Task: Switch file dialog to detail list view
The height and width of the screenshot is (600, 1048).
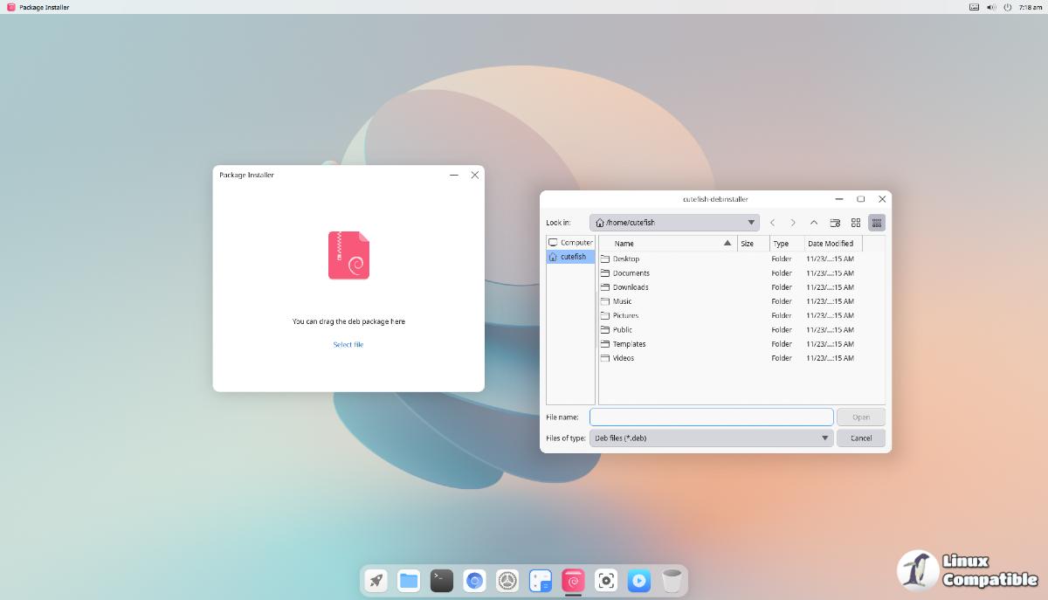Action: coord(877,223)
